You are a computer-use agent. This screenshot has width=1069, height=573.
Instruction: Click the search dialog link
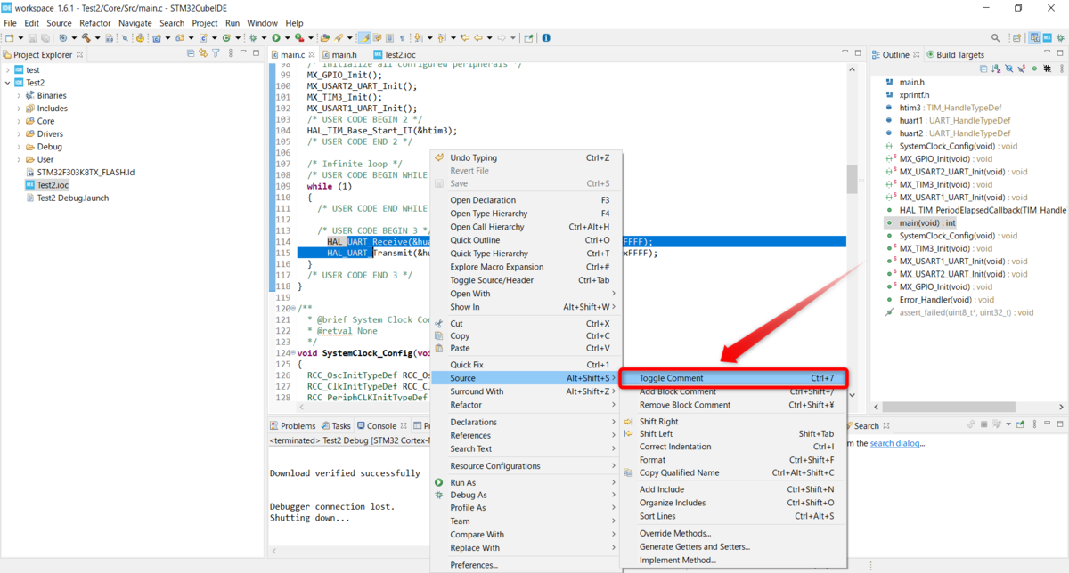(896, 443)
